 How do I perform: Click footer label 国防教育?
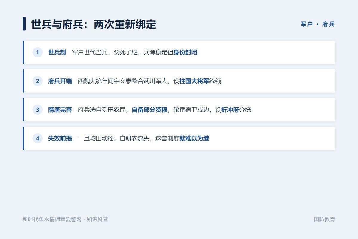324,219
